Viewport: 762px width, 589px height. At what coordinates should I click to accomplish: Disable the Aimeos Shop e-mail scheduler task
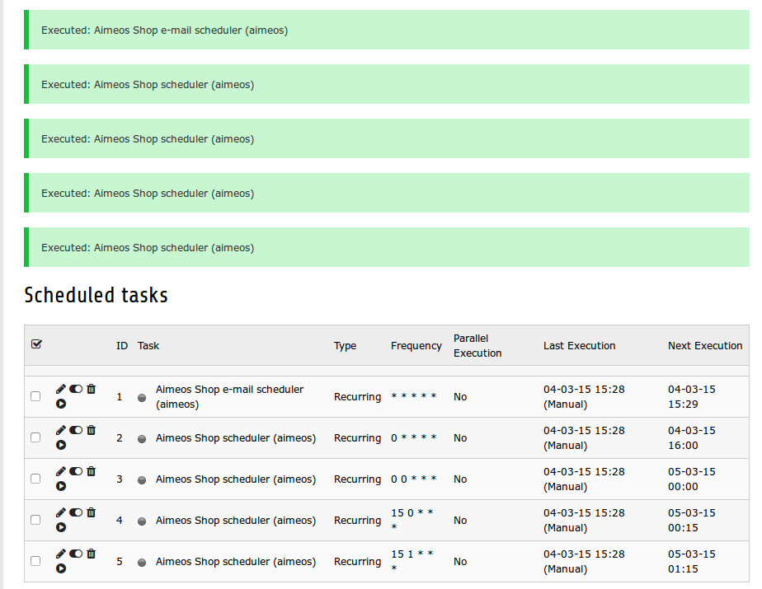pos(76,389)
